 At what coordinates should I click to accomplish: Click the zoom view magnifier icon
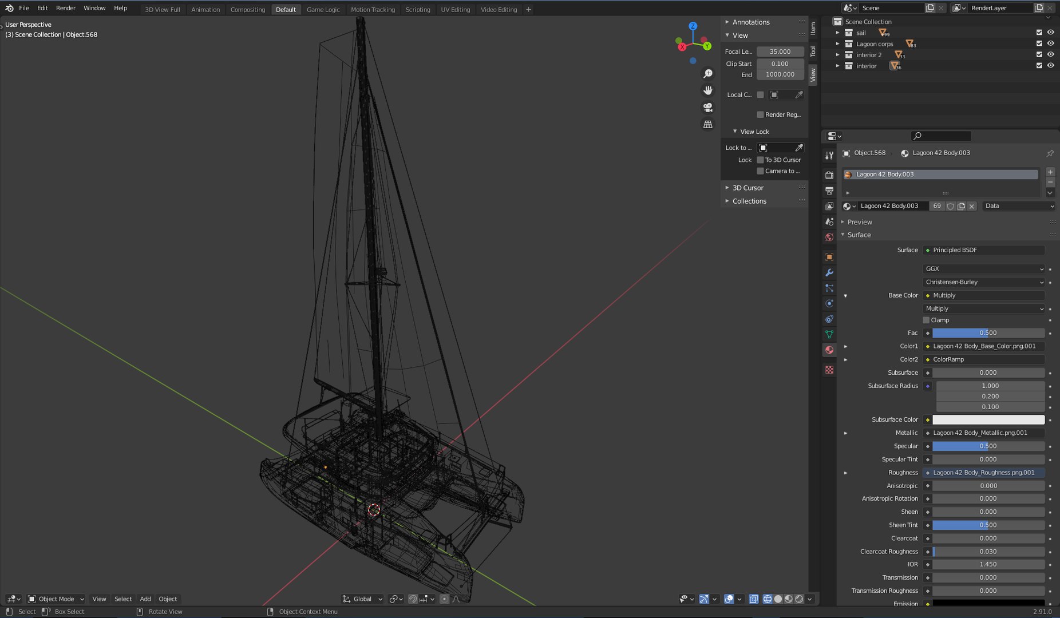(708, 74)
